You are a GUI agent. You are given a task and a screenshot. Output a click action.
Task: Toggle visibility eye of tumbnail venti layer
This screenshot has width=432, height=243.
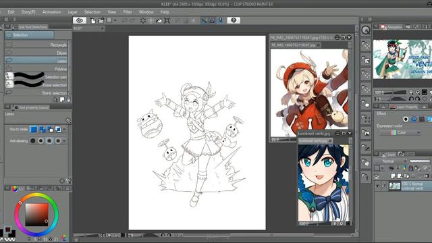click(377, 186)
